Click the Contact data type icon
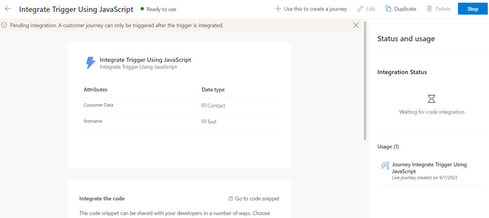This screenshot has width=489, height=218. click(204, 105)
